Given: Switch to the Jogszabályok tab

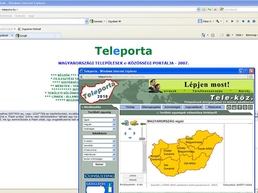Looking at the screenshot, I should click(x=193, y=107).
